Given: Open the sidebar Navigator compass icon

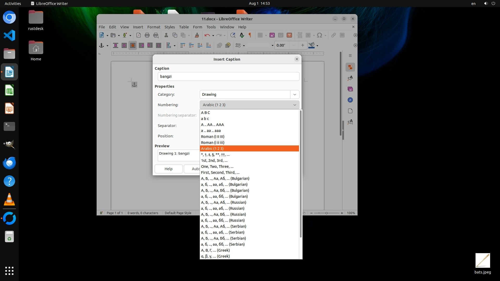Looking at the screenshot, I should click(350, 100).
